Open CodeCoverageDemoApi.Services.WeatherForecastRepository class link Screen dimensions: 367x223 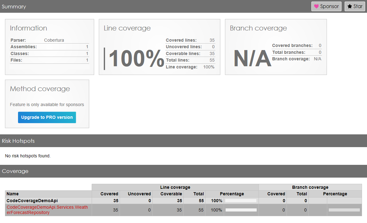point(47,210)
